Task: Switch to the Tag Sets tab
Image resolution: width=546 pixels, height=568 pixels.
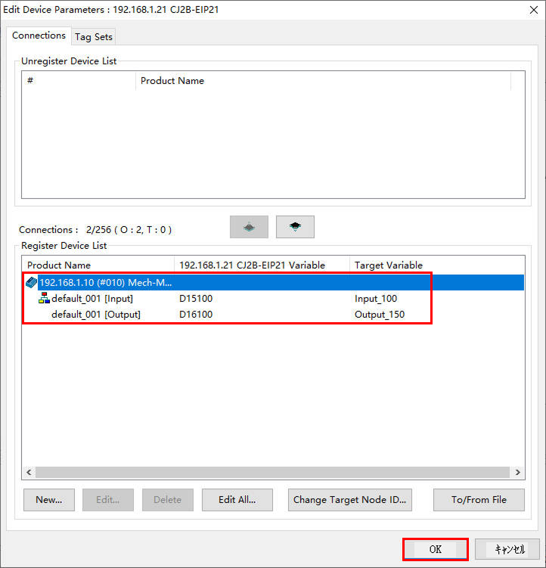Action: (x=94, y=37)
